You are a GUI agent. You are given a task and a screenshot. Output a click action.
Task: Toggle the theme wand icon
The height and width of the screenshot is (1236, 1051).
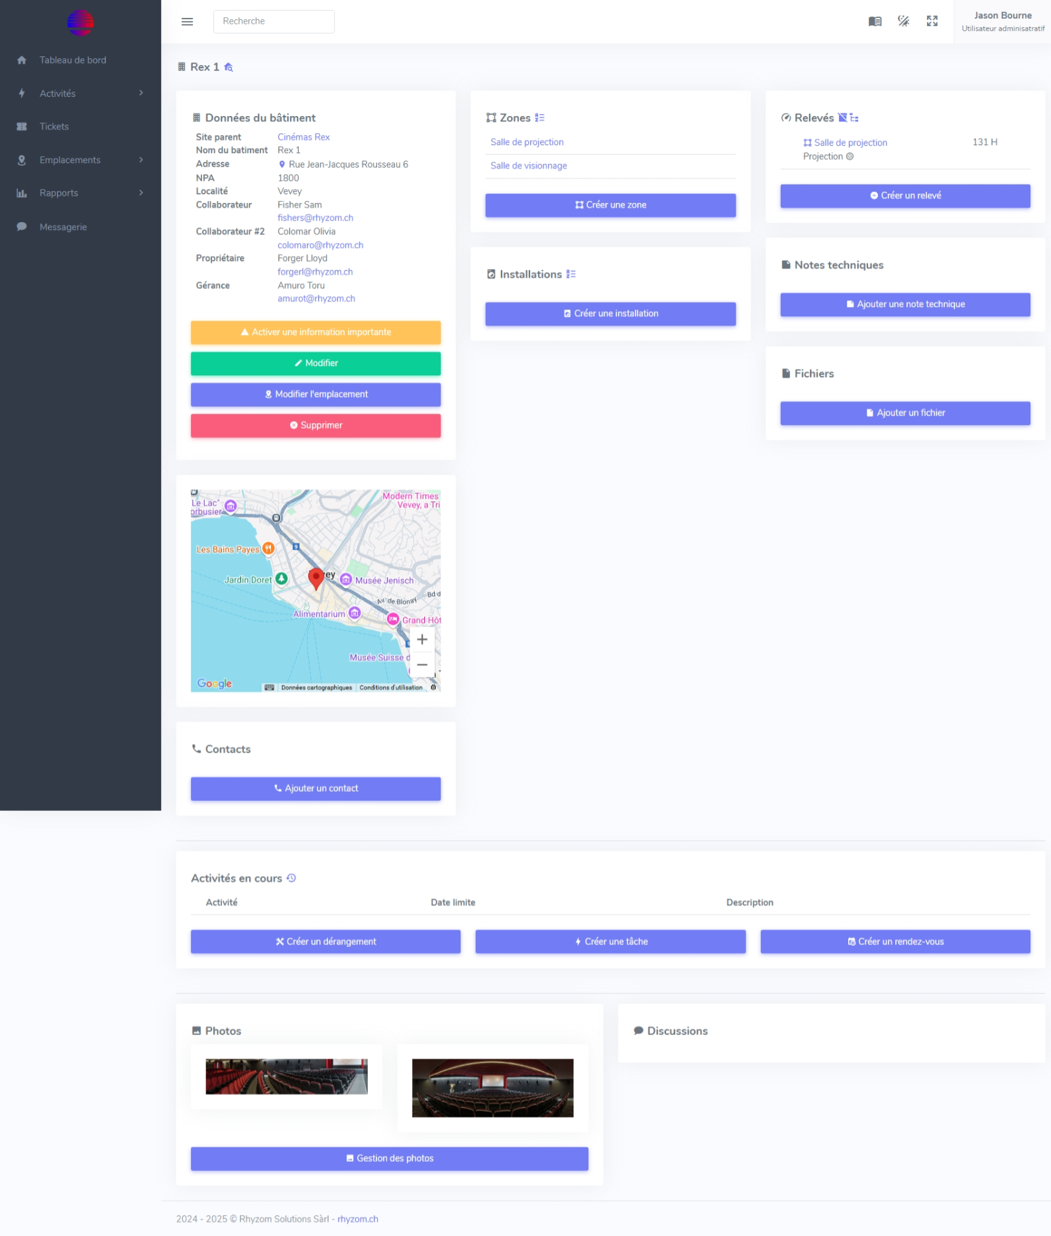coord(903,22)
